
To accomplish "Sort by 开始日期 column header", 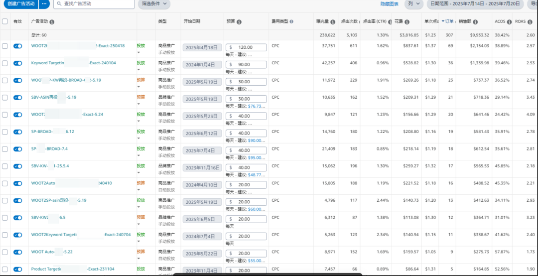I will click(x=192, y=21).
